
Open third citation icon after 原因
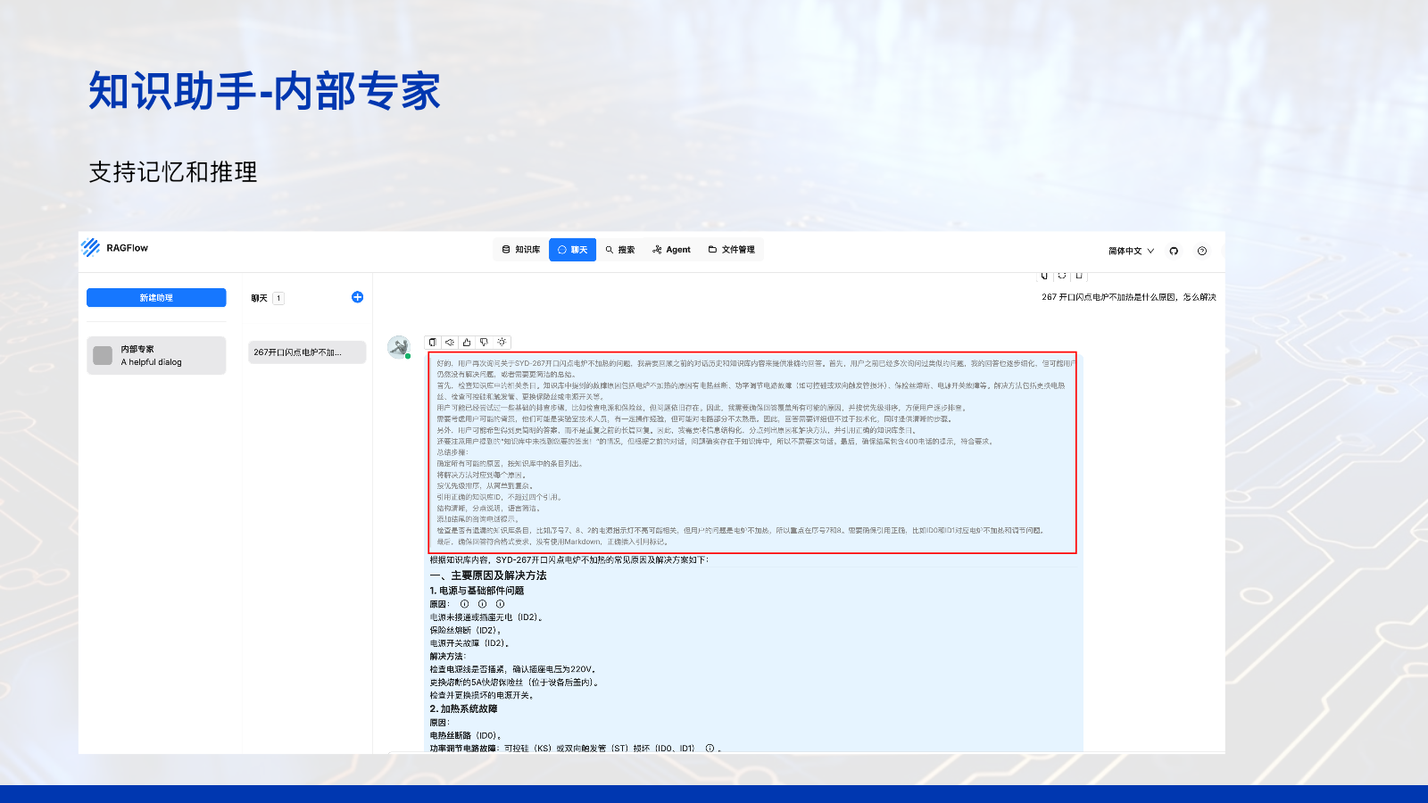tap(500, 604)
